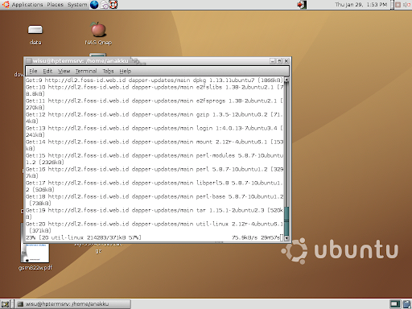
Task: Click the Ubuntu logo in Applications menu
Action: tap(6, 5)
